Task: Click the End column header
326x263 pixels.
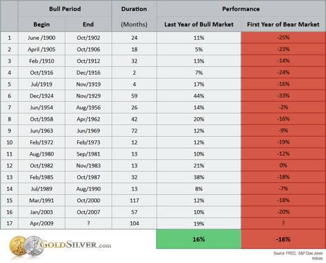Action: (88, 24)
